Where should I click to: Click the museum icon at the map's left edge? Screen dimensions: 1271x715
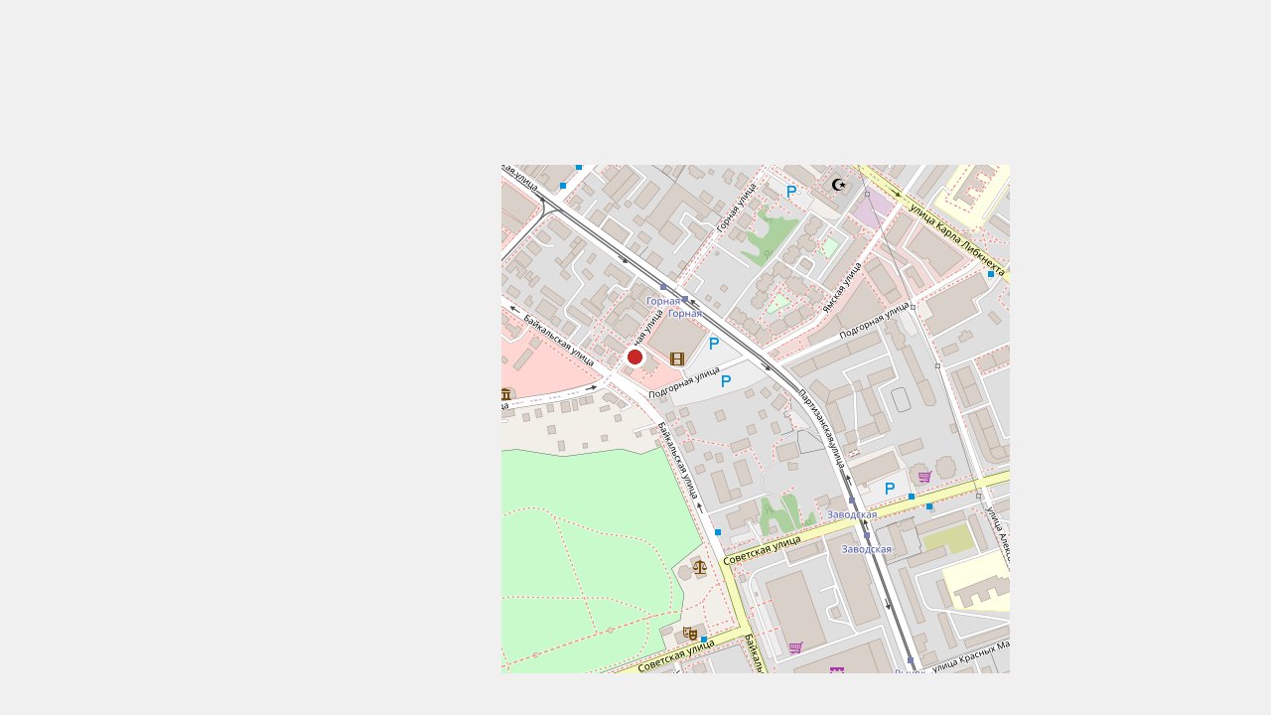(x=506, y=395)
